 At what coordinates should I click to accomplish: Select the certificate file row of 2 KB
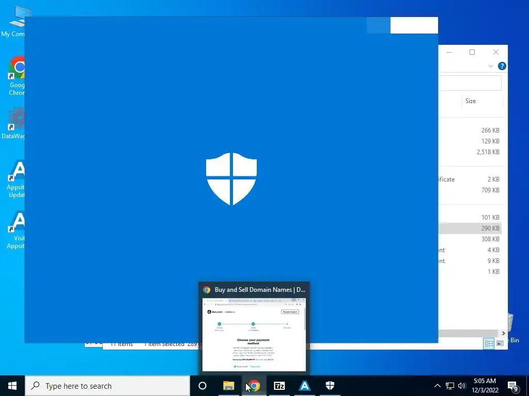coord(470,179)
